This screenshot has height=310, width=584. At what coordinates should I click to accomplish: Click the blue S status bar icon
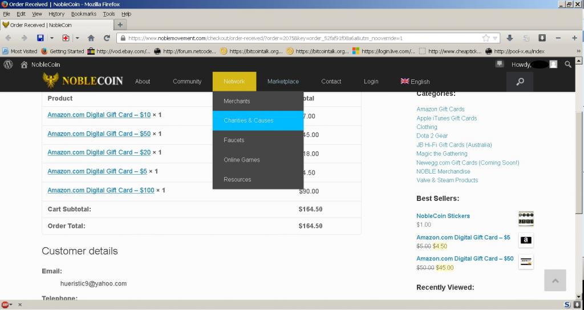pos(567,305)
